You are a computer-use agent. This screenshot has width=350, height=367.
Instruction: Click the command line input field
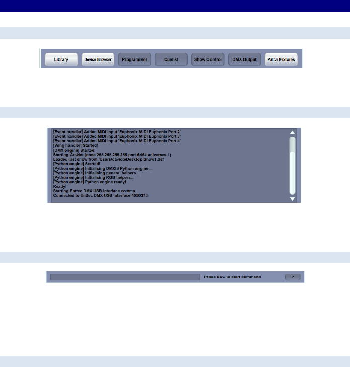click(125, 277)
